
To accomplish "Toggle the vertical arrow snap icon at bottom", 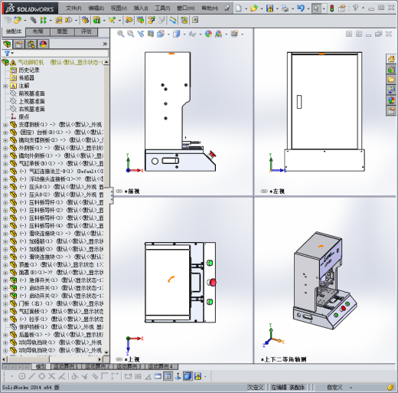I will coord(178,376).
